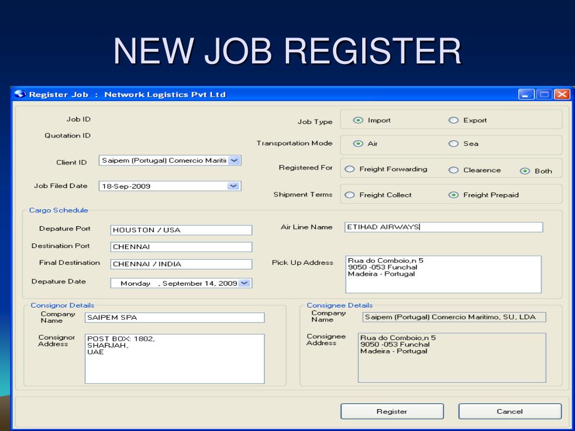575x431 pixels.
Task: Focus the Air Line Name field
Action: [444, 227]
